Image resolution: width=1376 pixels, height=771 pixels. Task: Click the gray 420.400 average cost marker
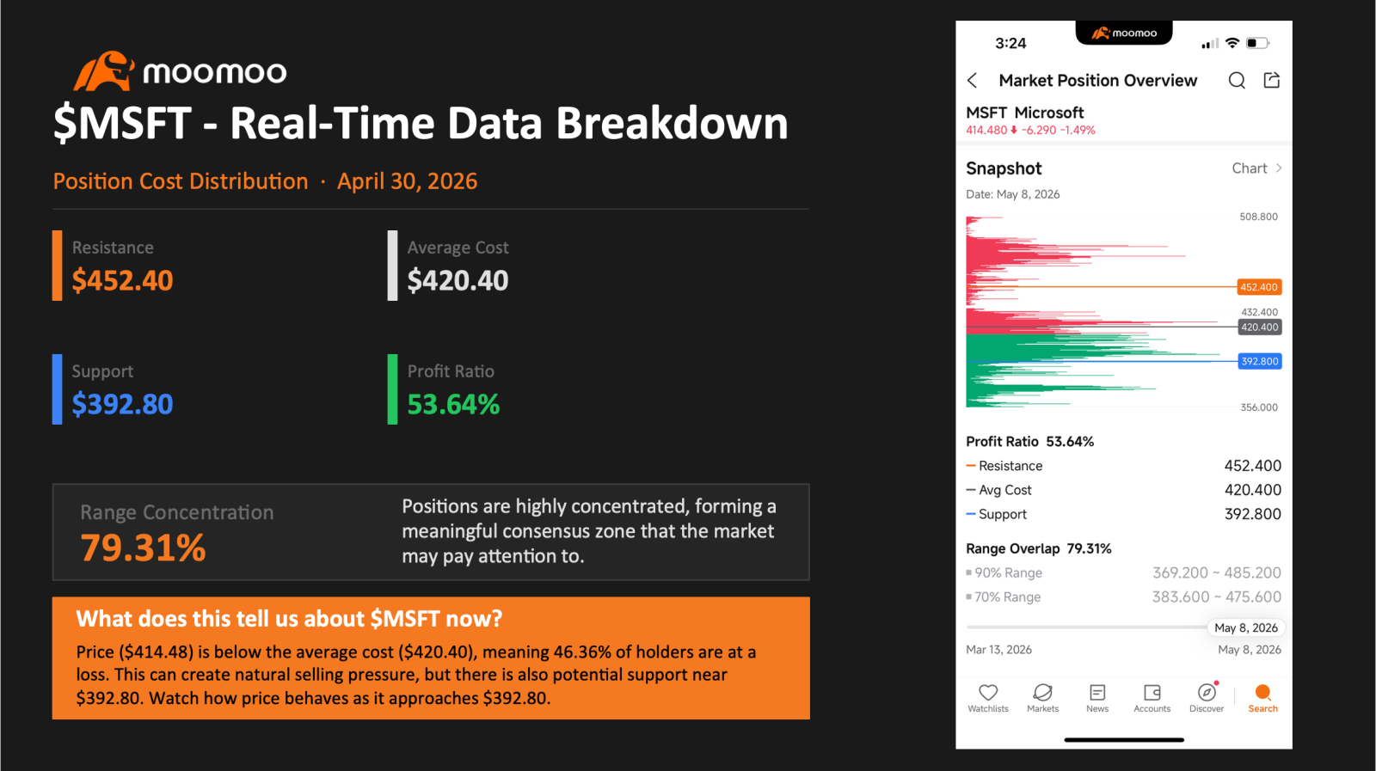(1259, 327)
